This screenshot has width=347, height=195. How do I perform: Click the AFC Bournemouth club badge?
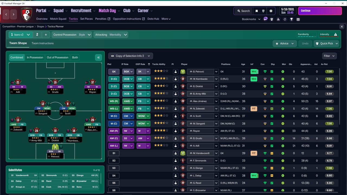coord(27,14)
